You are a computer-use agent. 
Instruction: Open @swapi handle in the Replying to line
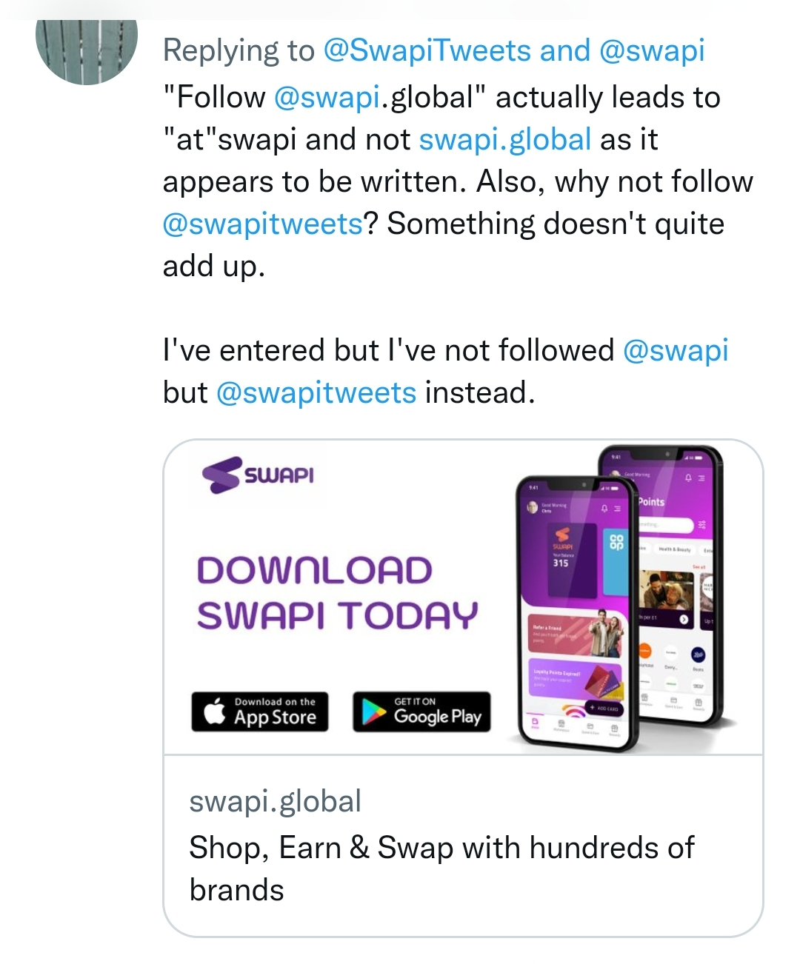click(x=651, y=51)
